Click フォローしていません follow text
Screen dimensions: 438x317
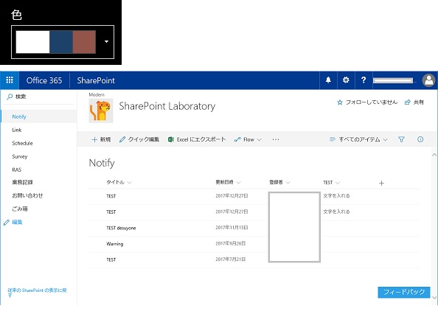click(372, 102)
